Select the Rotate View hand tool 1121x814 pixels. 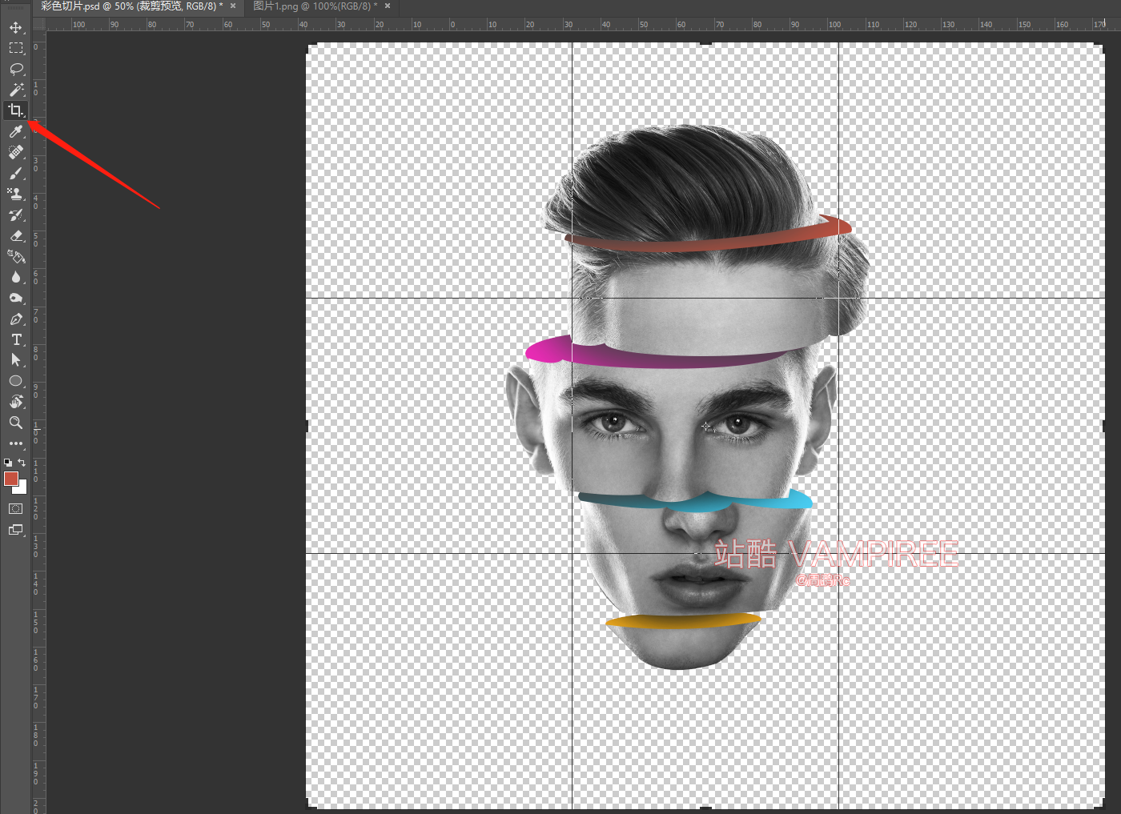pos(15,402)
